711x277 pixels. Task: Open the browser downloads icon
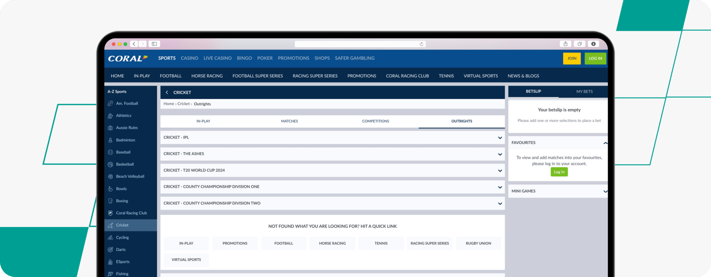(x=593, y=44)
